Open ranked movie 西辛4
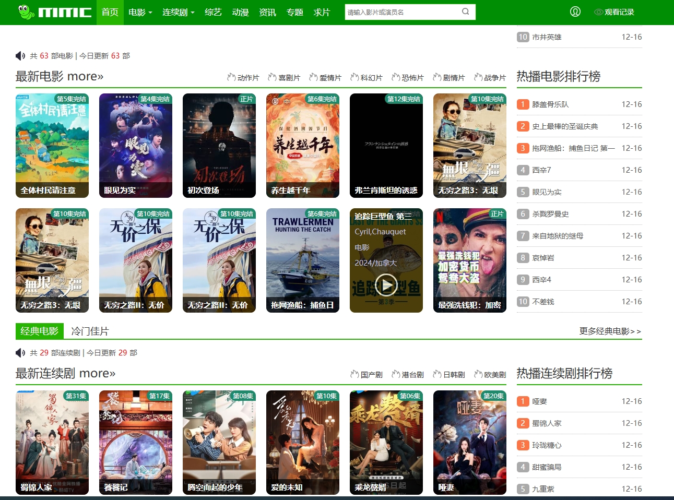The width and height of the screenshot is (674, 500). point(541,280)
